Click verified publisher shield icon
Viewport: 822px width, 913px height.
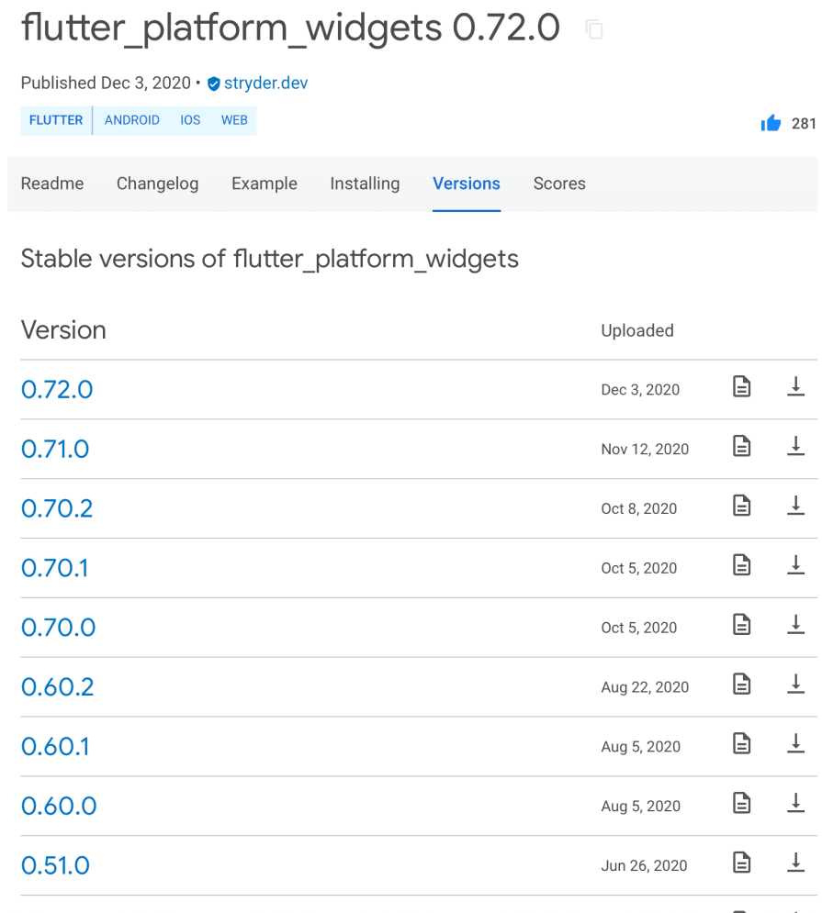(x=214, y=84)
